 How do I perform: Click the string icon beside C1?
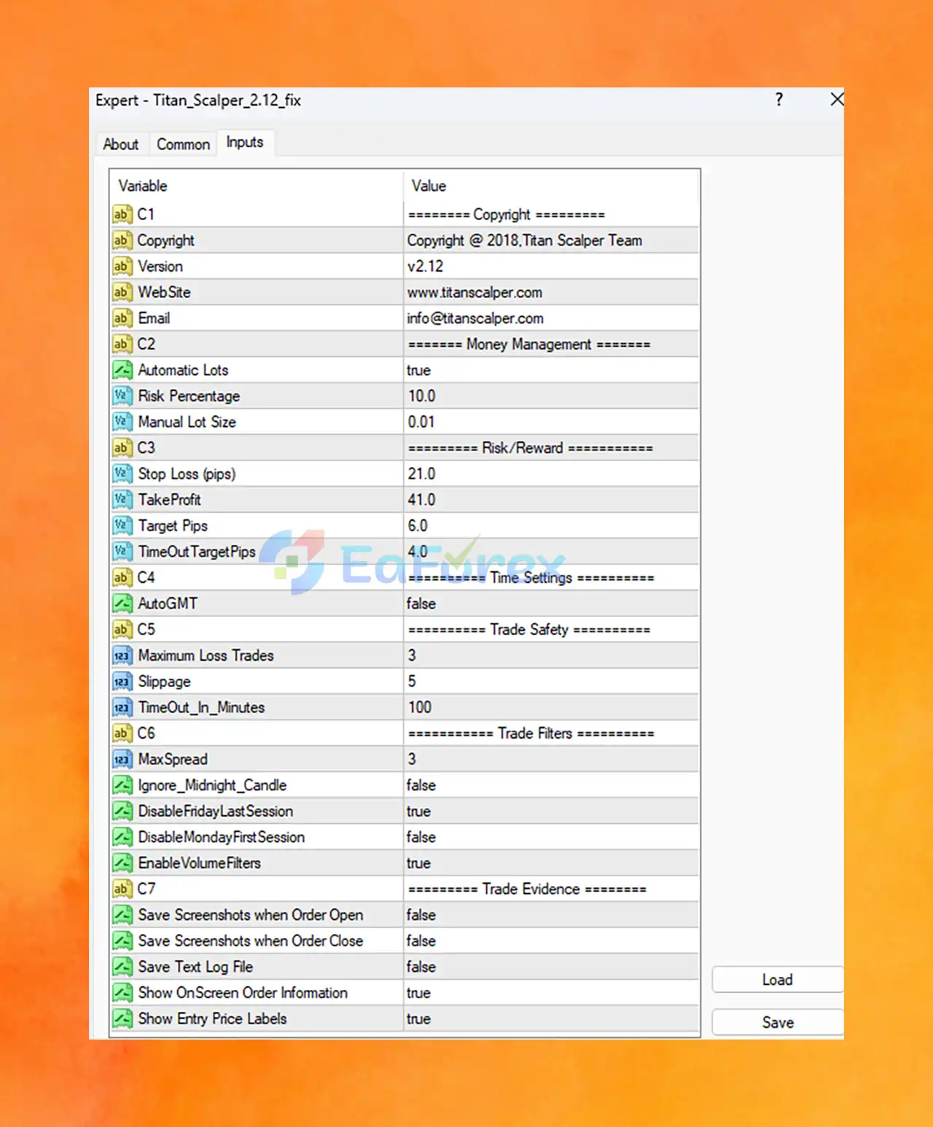(122, 214)
